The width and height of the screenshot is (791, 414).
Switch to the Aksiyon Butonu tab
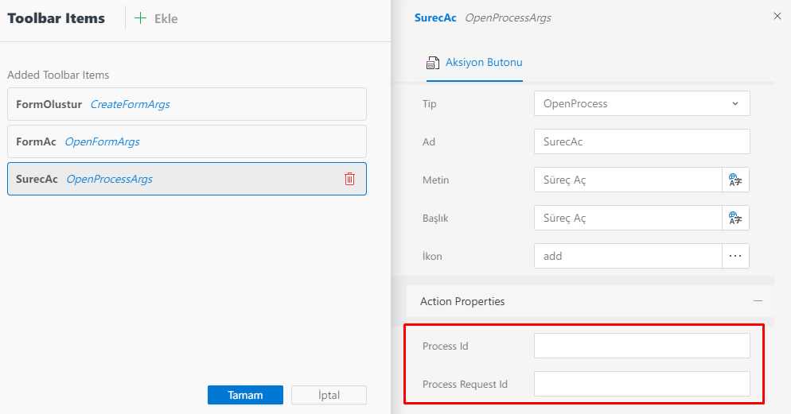pos(483,63)
